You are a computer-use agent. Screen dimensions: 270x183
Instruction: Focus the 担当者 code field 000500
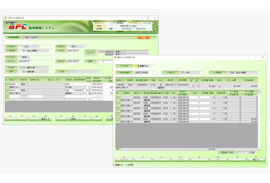click(23, 68)
